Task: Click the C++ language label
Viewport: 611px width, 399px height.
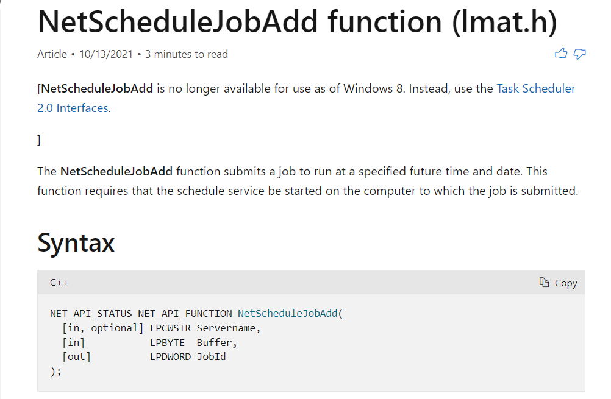Action: pos(59,283)
